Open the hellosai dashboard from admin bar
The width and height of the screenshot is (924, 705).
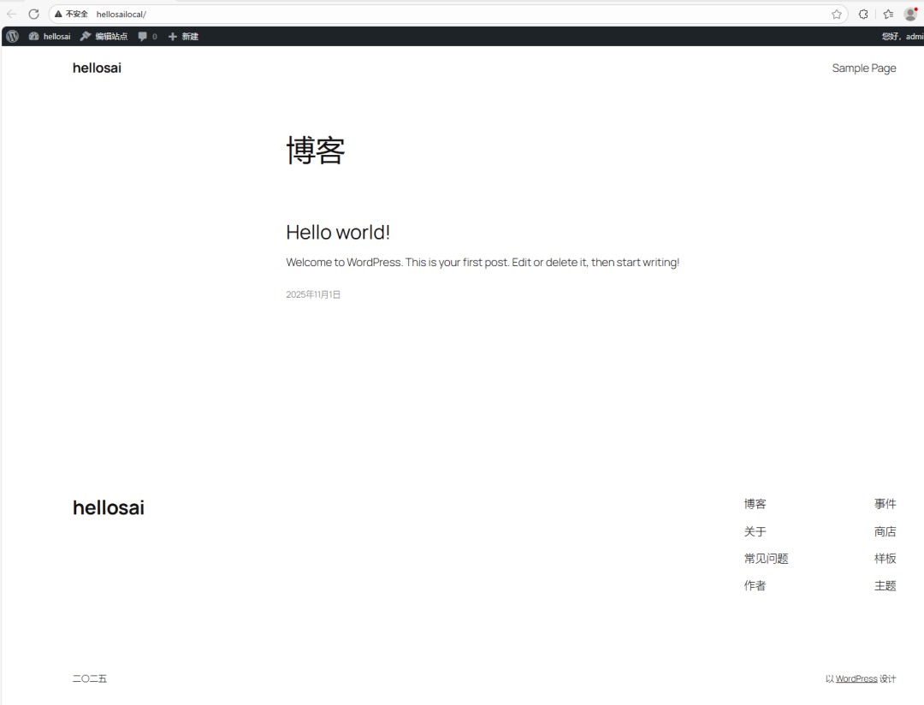pos(50,37)
